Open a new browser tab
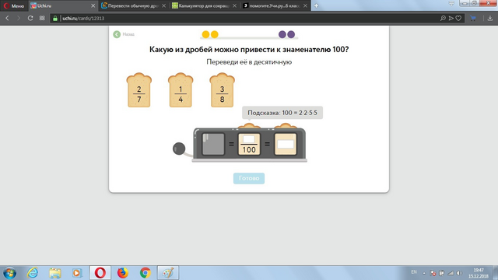This screenshot has width=498, height=280. 316,5
